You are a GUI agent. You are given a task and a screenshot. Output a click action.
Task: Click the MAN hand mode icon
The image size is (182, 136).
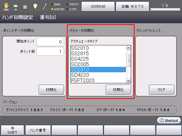pos(6,6)
